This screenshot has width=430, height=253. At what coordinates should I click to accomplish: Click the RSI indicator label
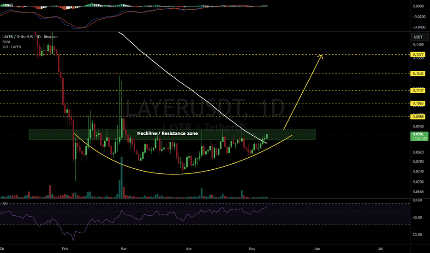pos(5,204)
